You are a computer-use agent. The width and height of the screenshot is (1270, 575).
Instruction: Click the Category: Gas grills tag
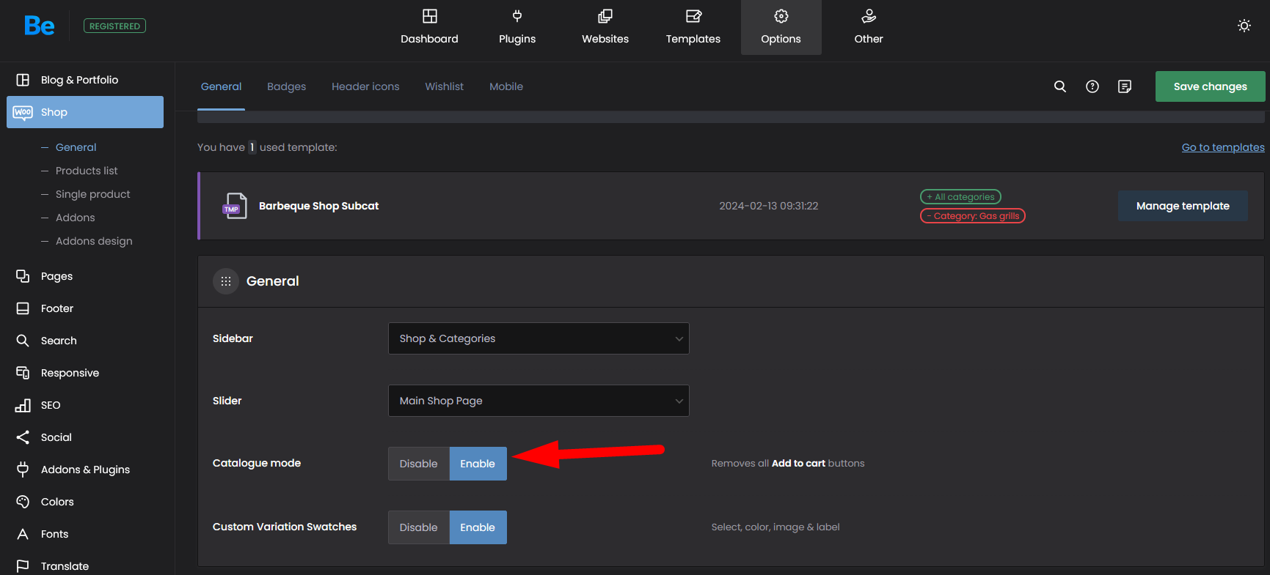click(973, 215)
